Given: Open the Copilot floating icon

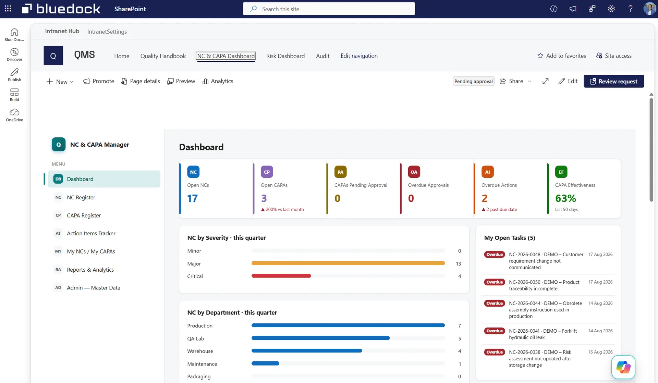Looking at the screenshot, I should pyautogui.click(x=623, y=367).
